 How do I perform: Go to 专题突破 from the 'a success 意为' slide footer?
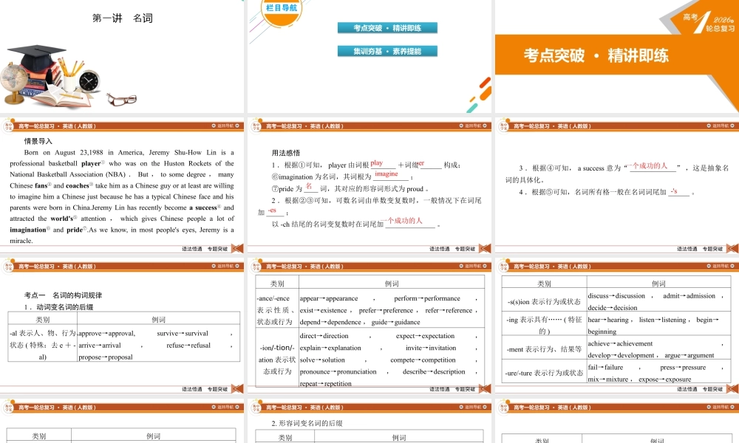coord(712,249)
